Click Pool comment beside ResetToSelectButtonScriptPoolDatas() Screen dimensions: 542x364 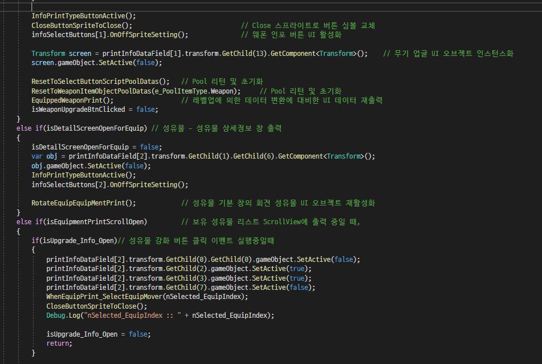tap(222, 82)
